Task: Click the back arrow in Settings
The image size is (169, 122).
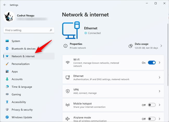Action: click(5, 5)
